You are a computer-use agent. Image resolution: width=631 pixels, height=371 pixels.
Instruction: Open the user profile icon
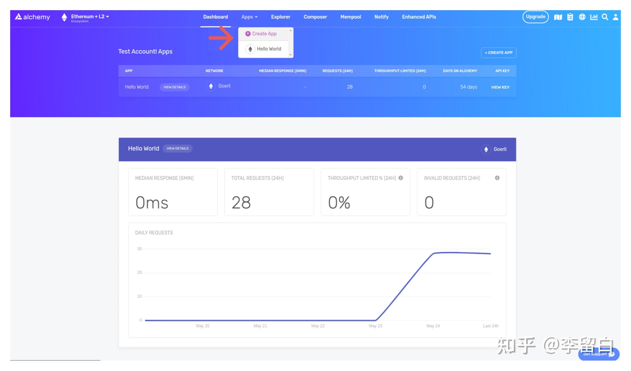tap(615, 17)
